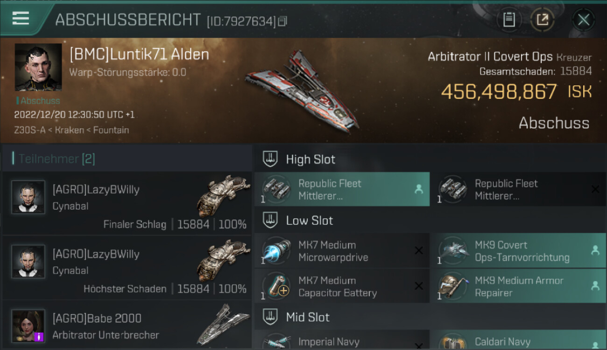Viewport: 607px width, 350px height.
Task: Select the MK9 Medium Armor Repairer item
Action: pos(518,287)
